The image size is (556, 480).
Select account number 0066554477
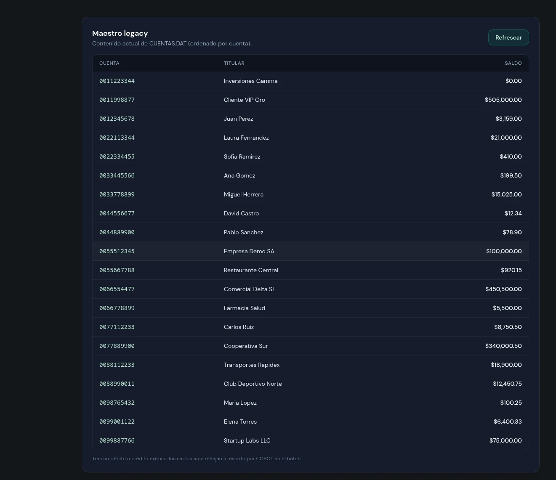(x=117, y=289)
